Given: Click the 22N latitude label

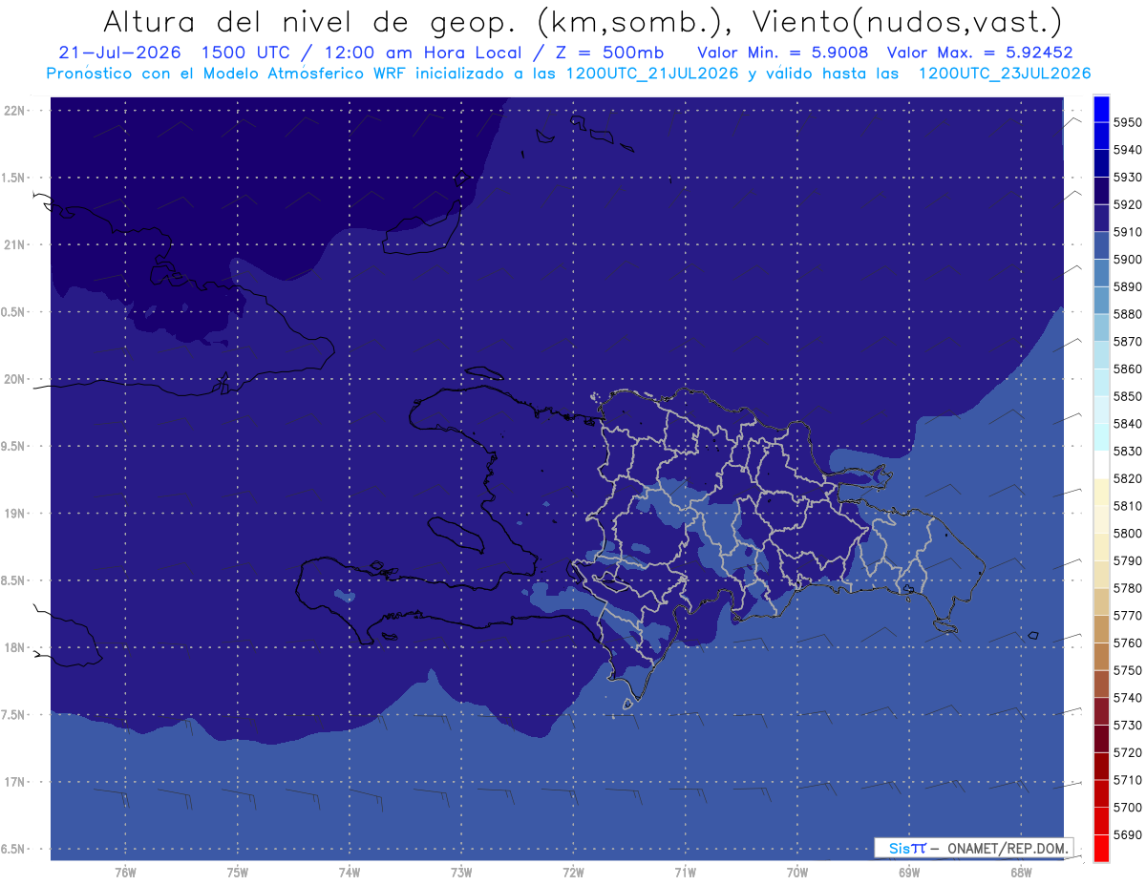Looking at the screenshot, I should point(16,111).
